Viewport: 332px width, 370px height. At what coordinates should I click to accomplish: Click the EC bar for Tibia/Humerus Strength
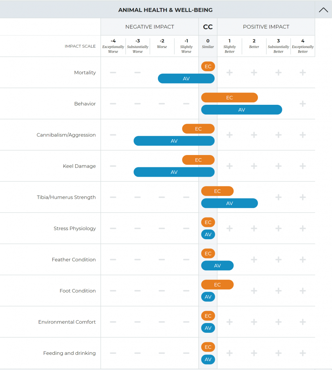[217, 191]
